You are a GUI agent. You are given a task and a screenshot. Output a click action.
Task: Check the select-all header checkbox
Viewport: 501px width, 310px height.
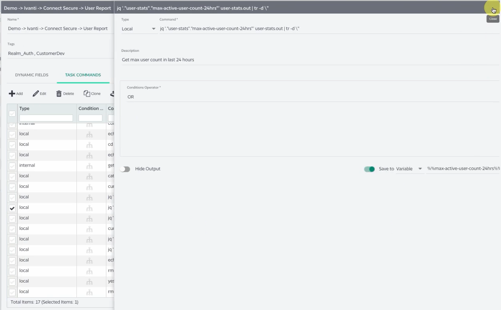12,114
